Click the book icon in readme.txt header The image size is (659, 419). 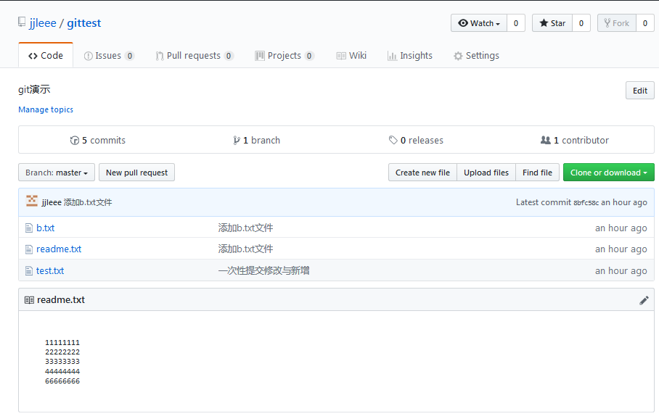29,300
